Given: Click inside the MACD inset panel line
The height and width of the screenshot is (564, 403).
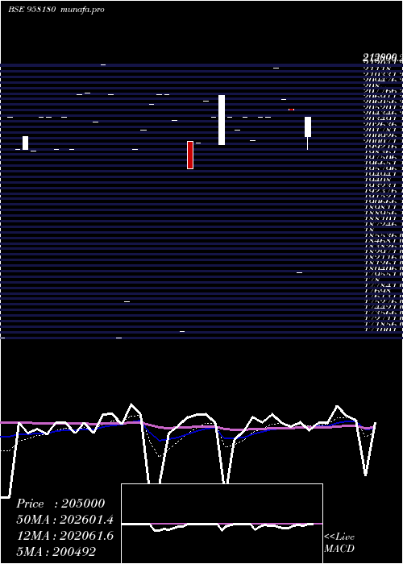Looking at the screenshot, I should click(x=222, y=526).
